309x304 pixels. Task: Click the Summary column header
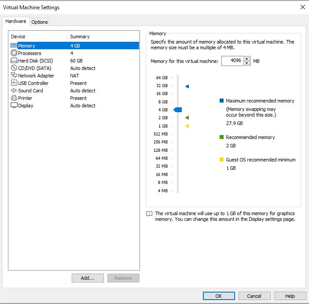point(103,37)
